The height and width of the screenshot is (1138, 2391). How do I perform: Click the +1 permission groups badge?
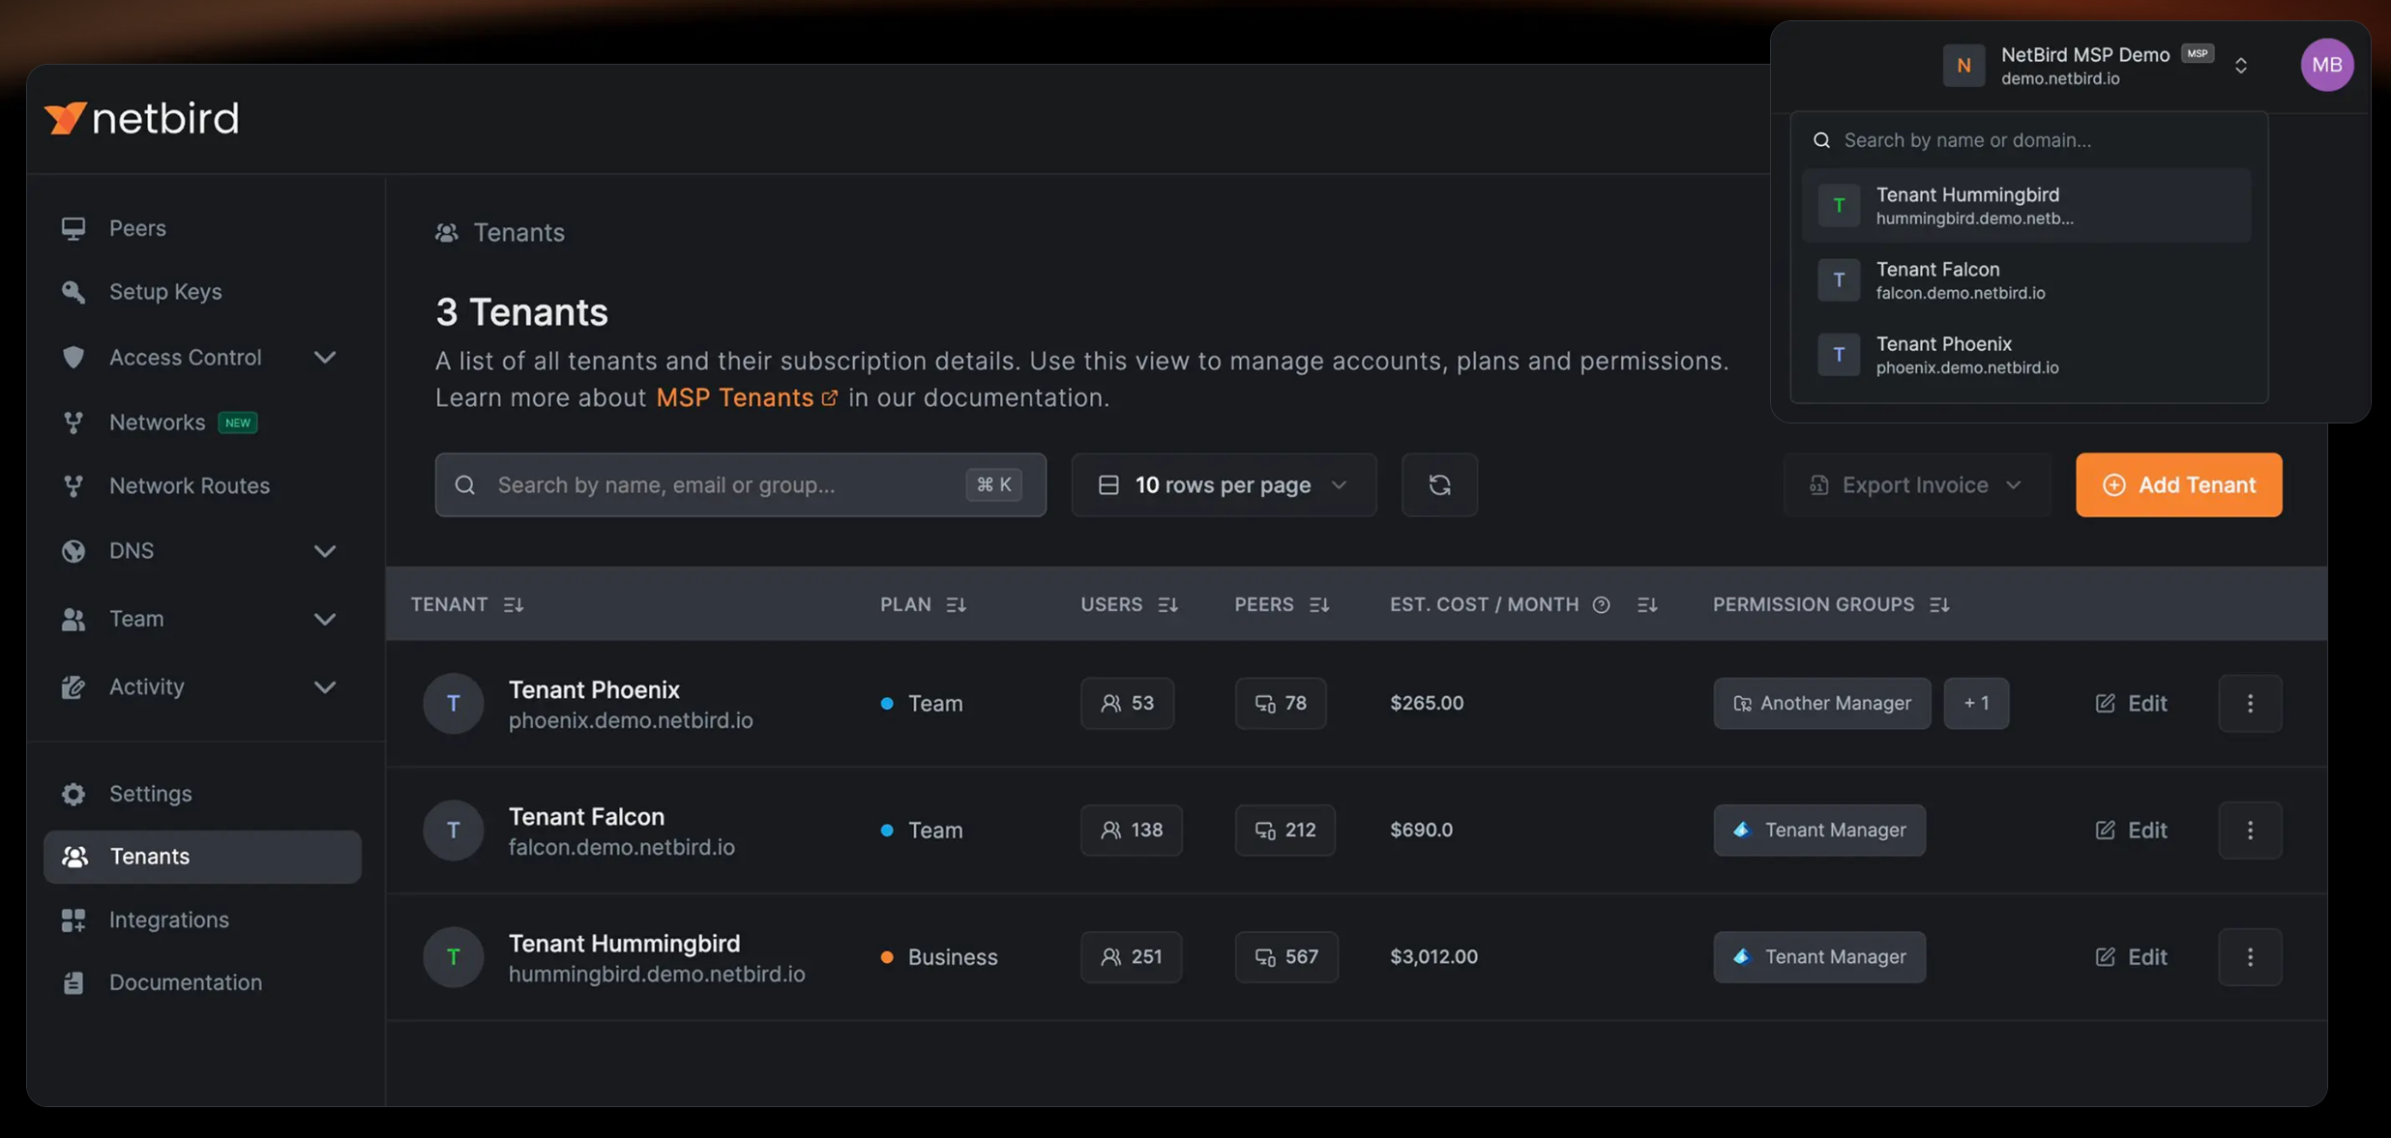pos(1975,703)
